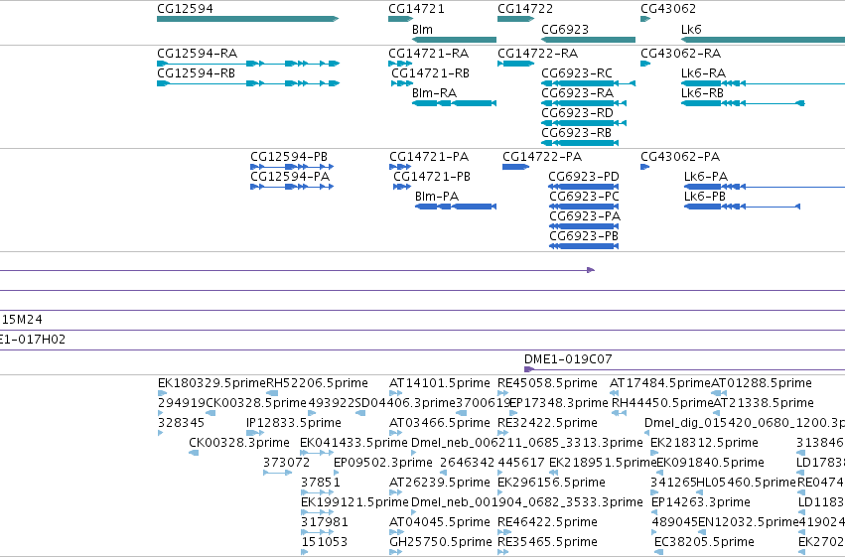Viewport: 845px width, 557px height.
Task: Click transcript CG6923-RA
Action: click(584, 103)
